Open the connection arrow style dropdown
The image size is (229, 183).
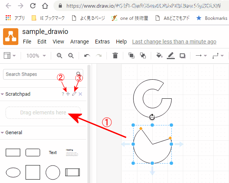[201, 56]
